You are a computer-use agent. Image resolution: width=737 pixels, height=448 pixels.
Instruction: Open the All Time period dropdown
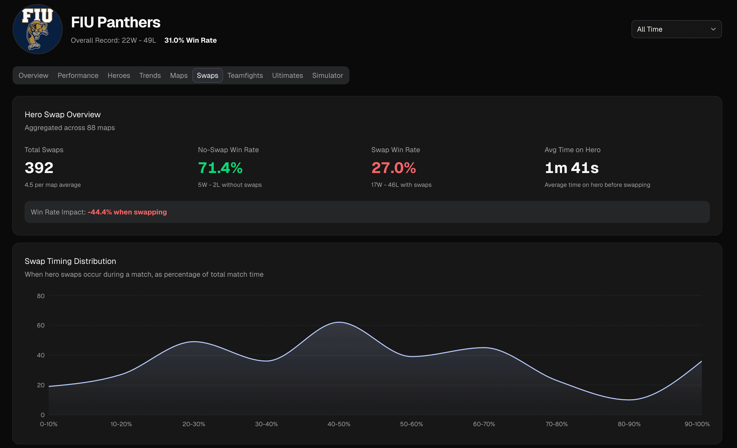[x=676, y=29]
